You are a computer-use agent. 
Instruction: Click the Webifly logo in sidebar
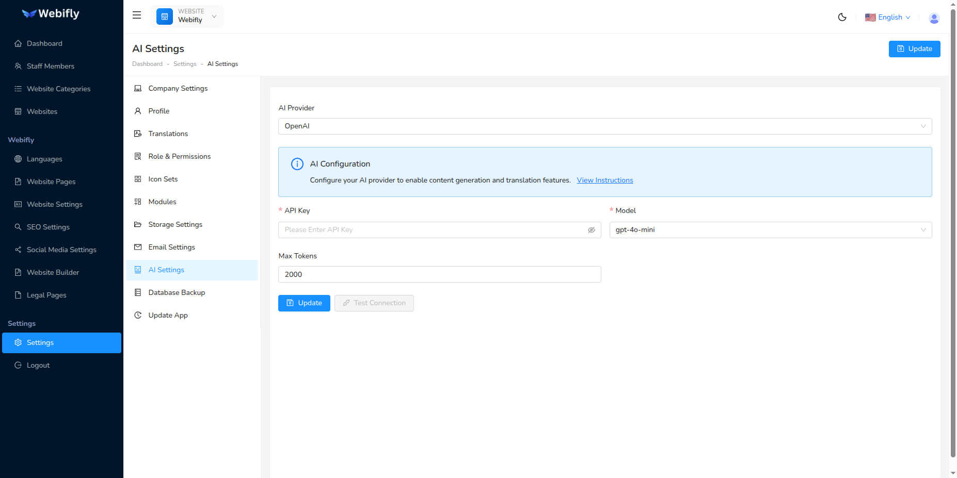tap(51, 14)
